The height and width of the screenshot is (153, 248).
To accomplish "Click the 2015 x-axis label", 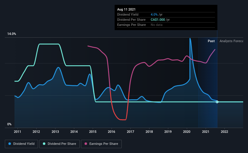I will (93, 132).
